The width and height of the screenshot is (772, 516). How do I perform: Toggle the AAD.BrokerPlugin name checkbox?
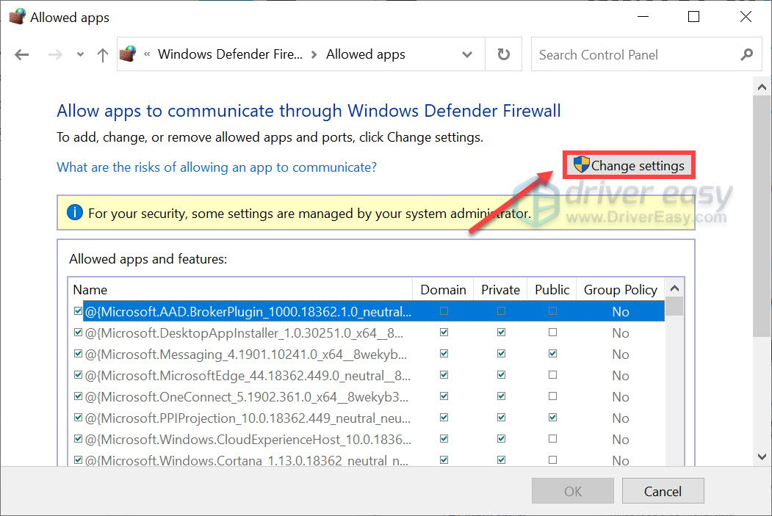[x=78, y=311]
